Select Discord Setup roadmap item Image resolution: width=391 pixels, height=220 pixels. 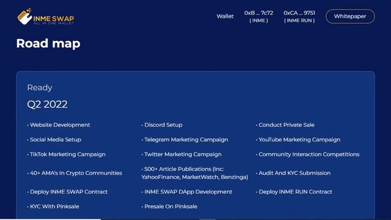tap(162, 125)
